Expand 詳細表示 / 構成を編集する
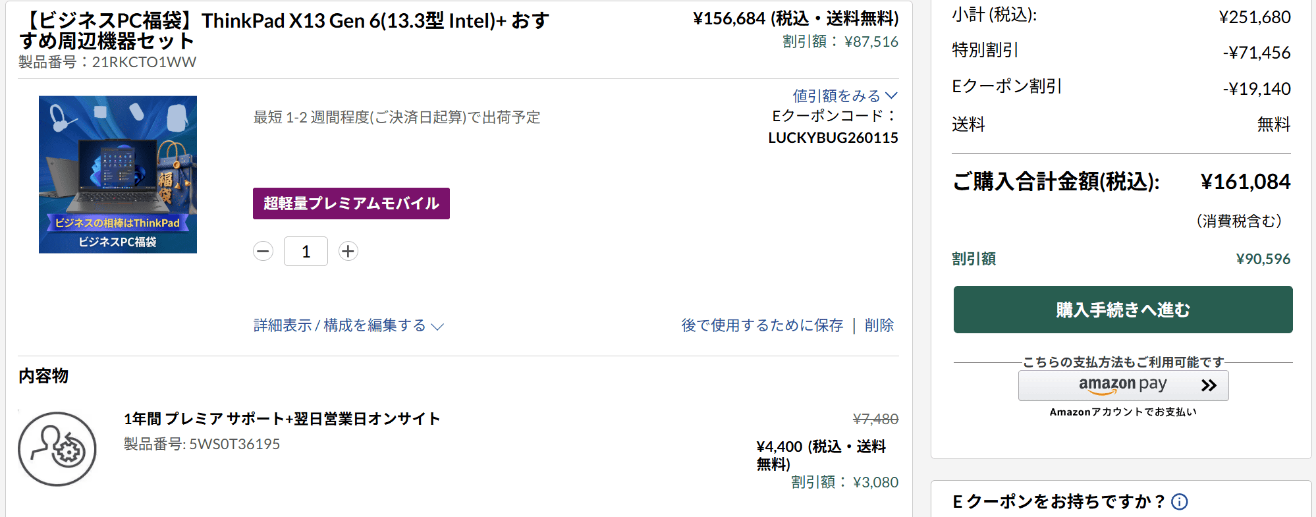Screen dimensions: 1316x517 (x=348, y=325)
